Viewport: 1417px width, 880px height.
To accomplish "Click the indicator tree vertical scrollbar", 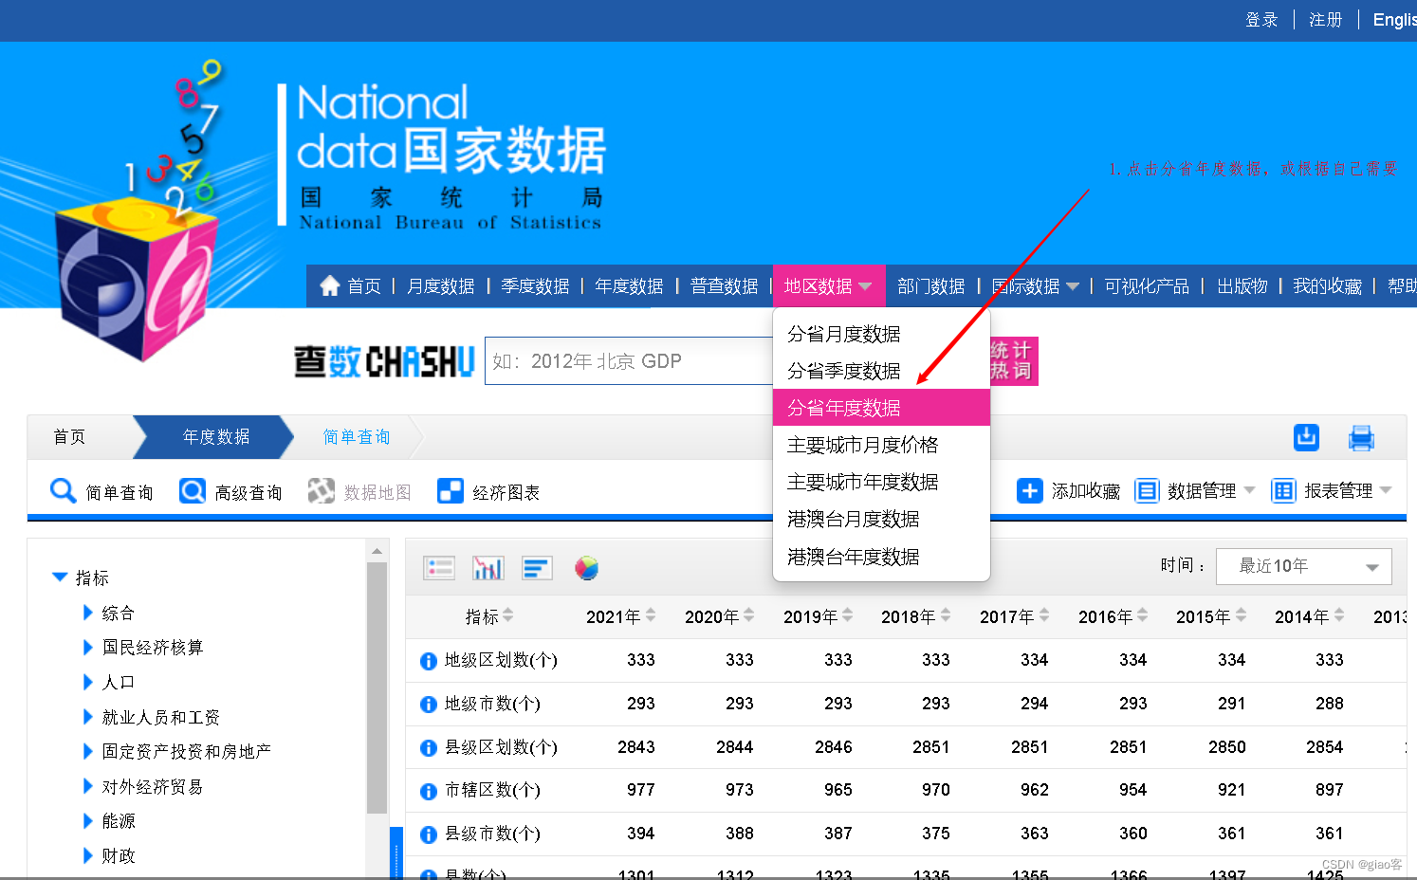I will click(377, 688).
